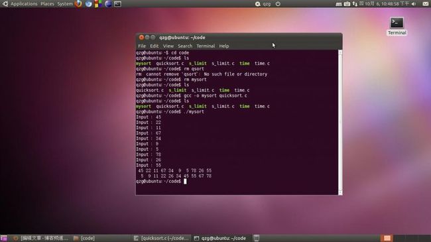The width and height of the screenshot is (431, 242).
Task: Close the qzg@ubuntu terminal window
Action: coord(141,37)
